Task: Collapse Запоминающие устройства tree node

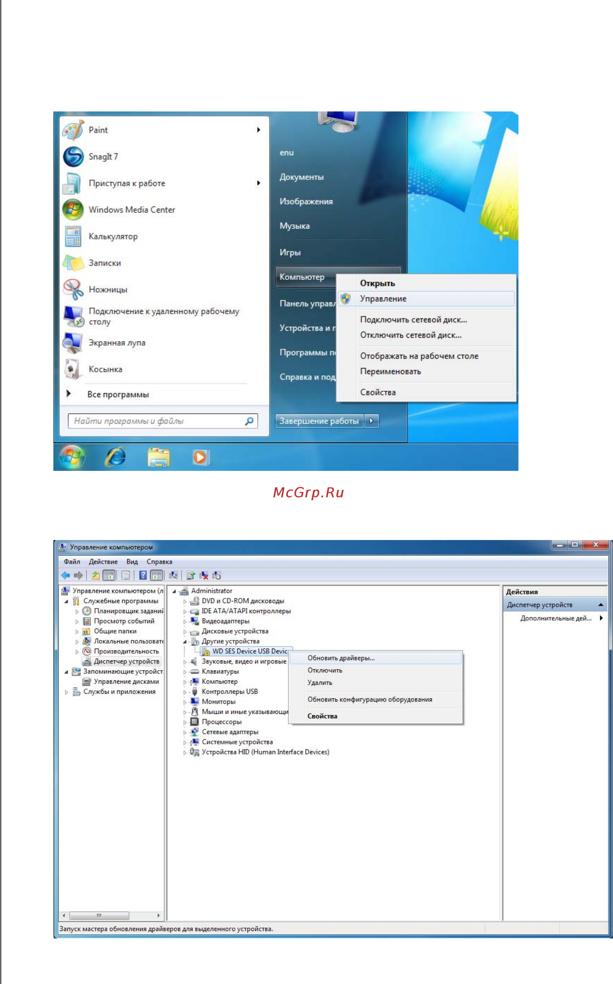Action: tap(67, 672)
